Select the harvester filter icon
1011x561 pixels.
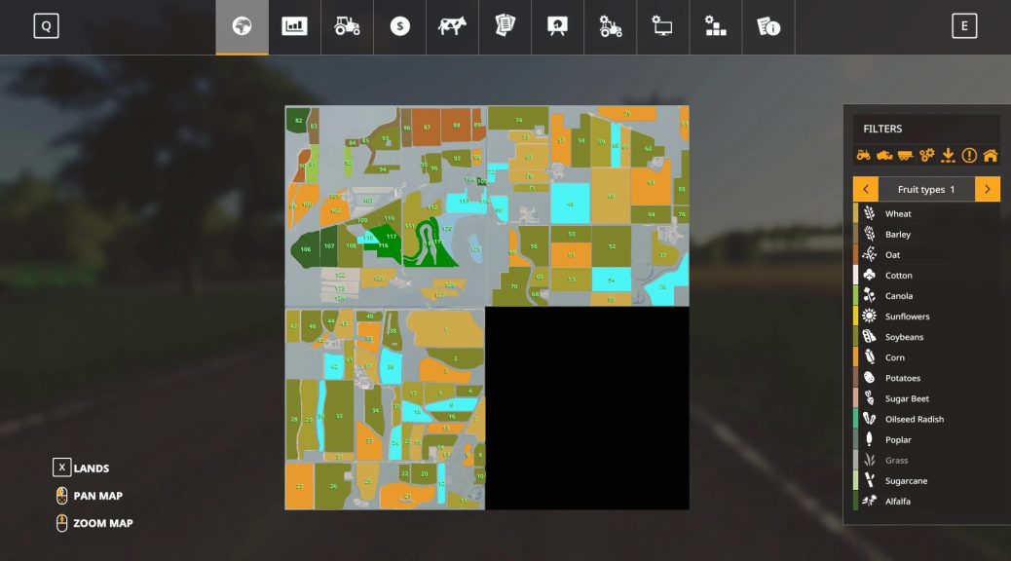[x=883, y=155]
